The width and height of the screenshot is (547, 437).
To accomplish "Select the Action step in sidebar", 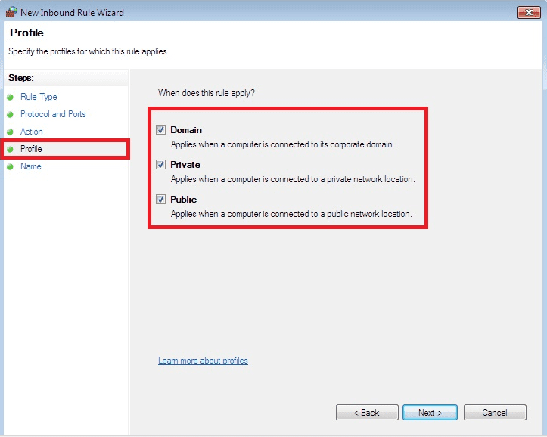I will coord(32,132).
